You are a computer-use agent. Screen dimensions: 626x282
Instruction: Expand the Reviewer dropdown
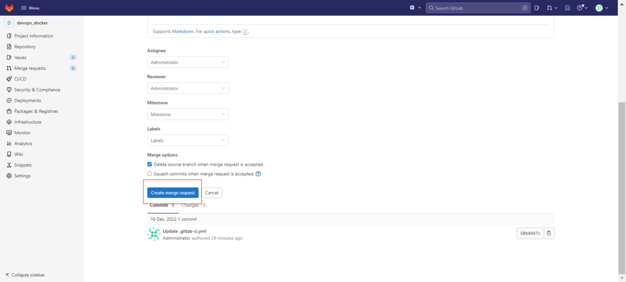point(188,88)
